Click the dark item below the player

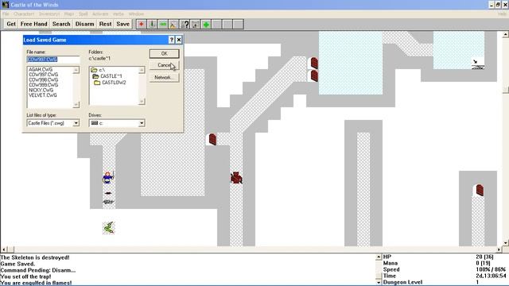point(108,193)
